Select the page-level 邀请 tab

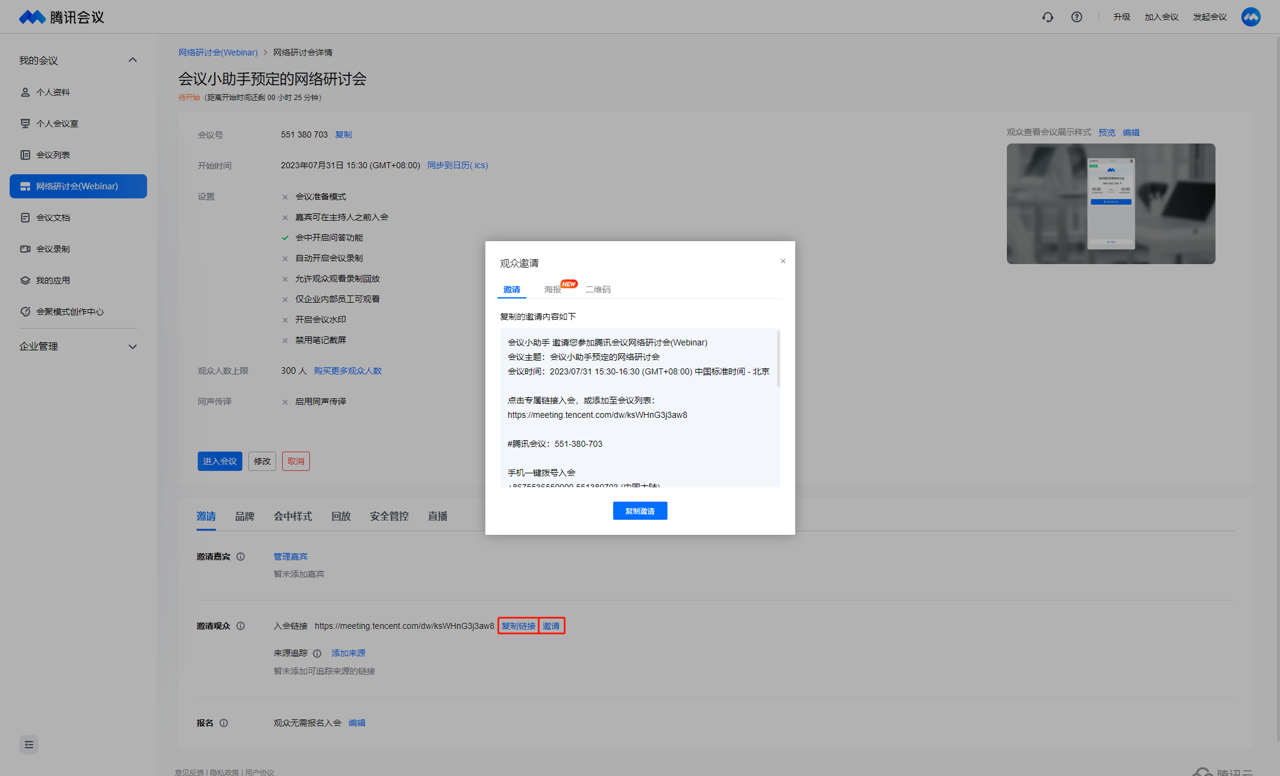(206, 516)
